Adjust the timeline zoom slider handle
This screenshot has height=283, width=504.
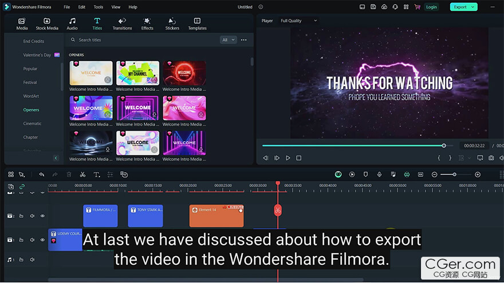(x=455, y=174)
